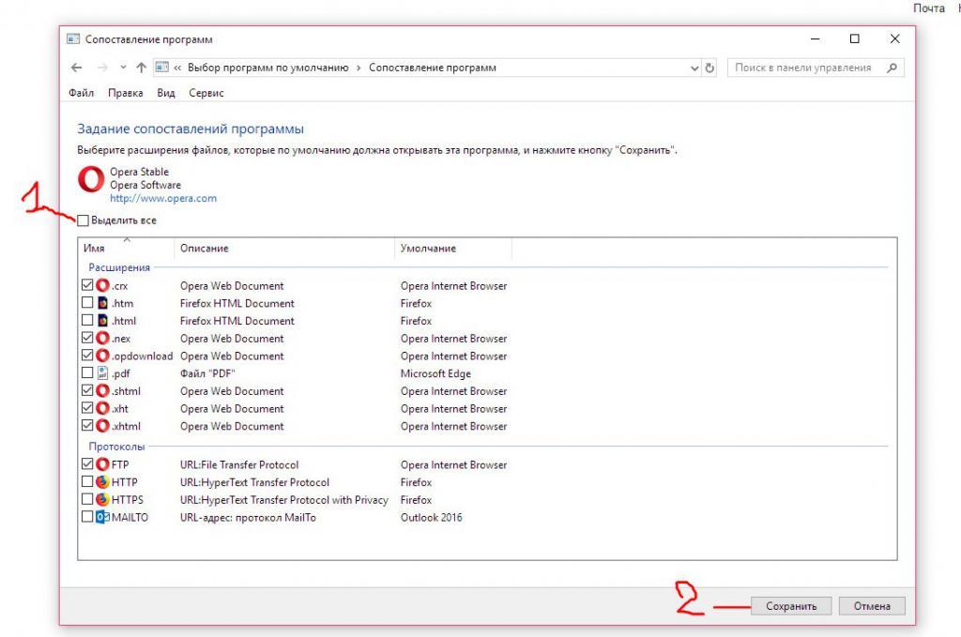Open the 'Файл' menu
The image size is (961, 637).
[x=81, y=93]
